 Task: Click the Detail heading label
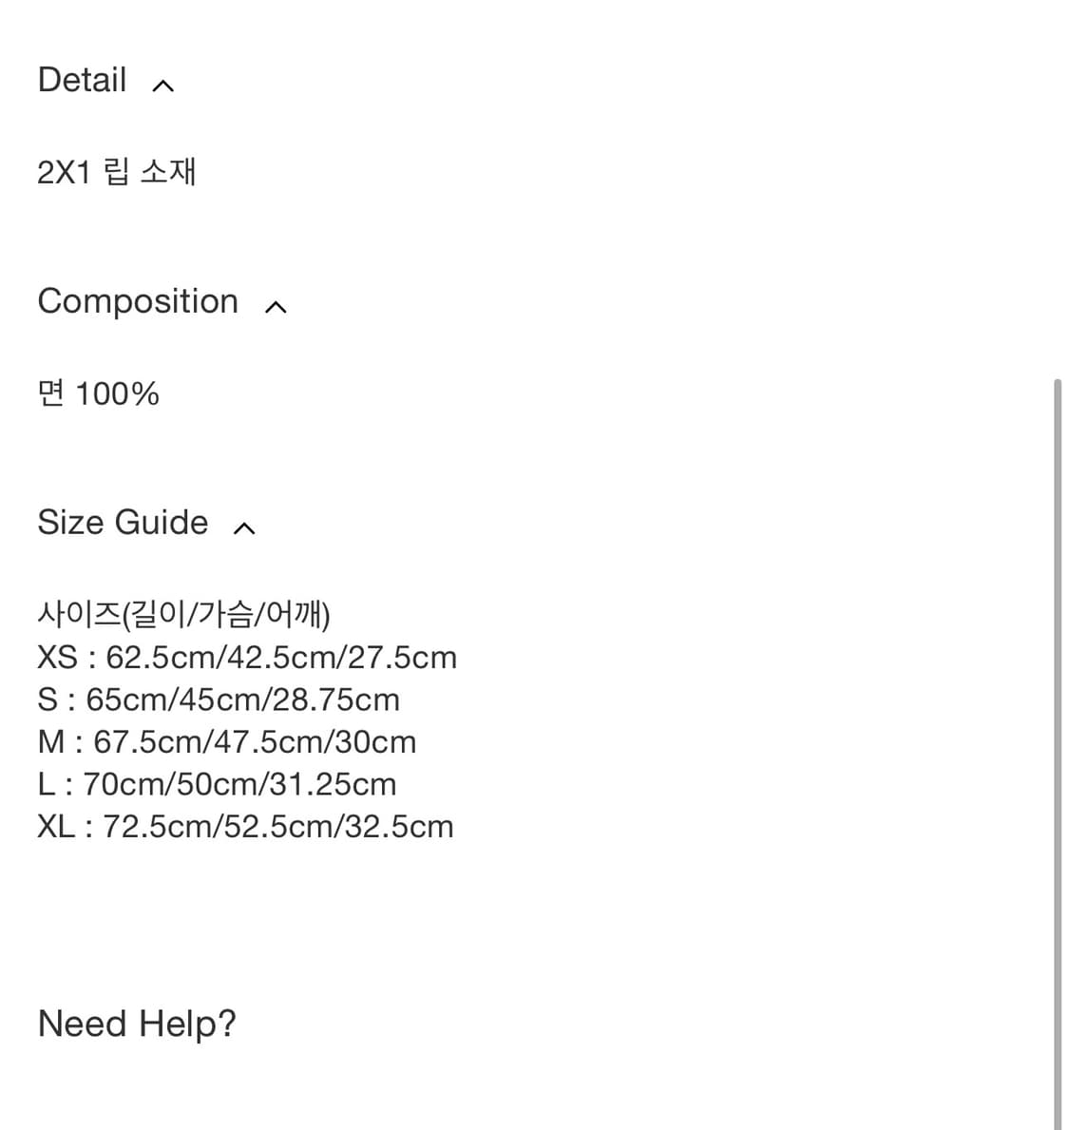(82, 79)
